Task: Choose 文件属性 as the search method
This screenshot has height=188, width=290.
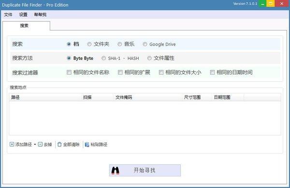Action: tap(149, 58)
